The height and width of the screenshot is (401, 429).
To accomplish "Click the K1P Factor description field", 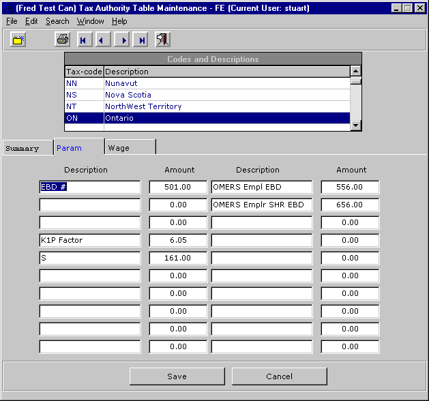I will click(x=89, y=240).
